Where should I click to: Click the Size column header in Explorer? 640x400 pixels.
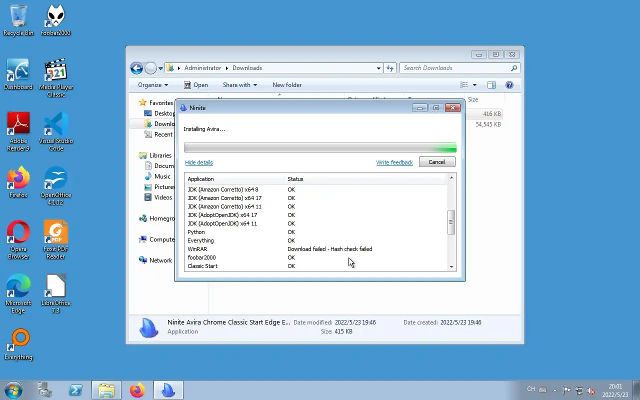484,99
